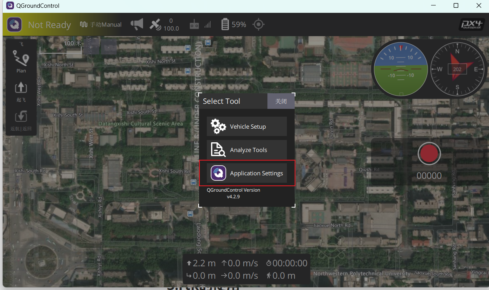Viewport: 489px width, 290px height.
Task: Open the megaphone vehicle messages indicator
Action: (137, 24)
